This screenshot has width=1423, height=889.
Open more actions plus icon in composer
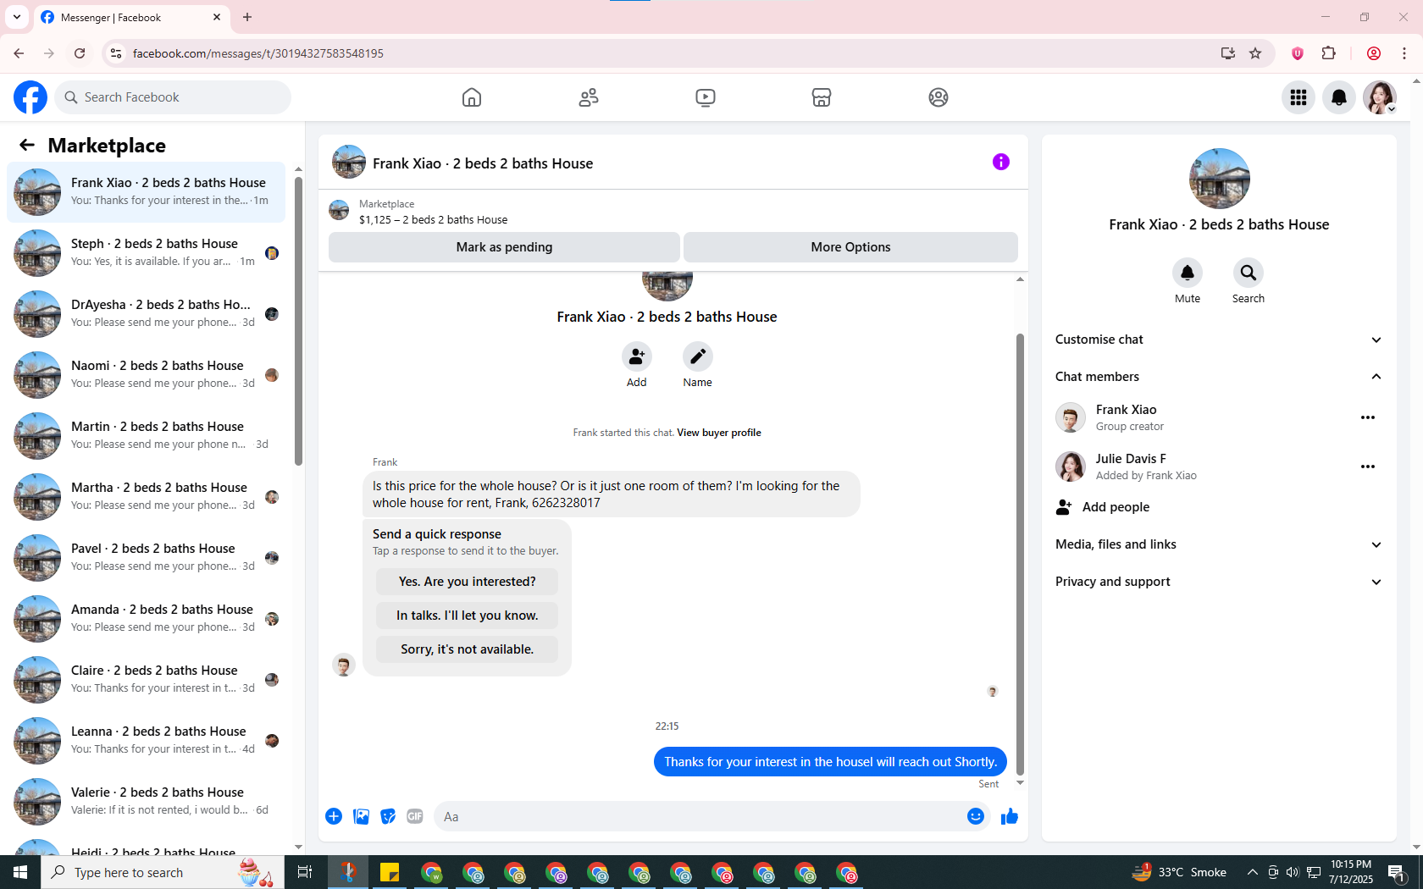click(334, 816)
